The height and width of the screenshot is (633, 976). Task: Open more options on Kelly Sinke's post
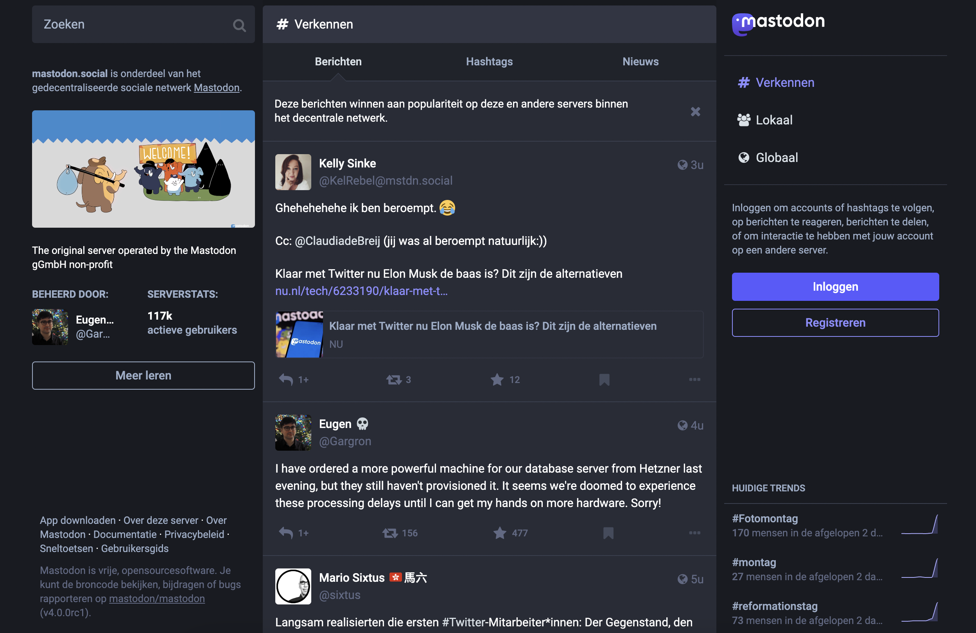pyautogui.click(x=694, y=379)
